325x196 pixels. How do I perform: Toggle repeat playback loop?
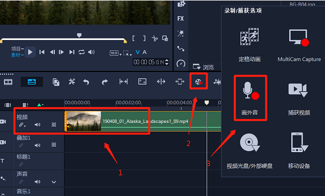tap(82, 52)
